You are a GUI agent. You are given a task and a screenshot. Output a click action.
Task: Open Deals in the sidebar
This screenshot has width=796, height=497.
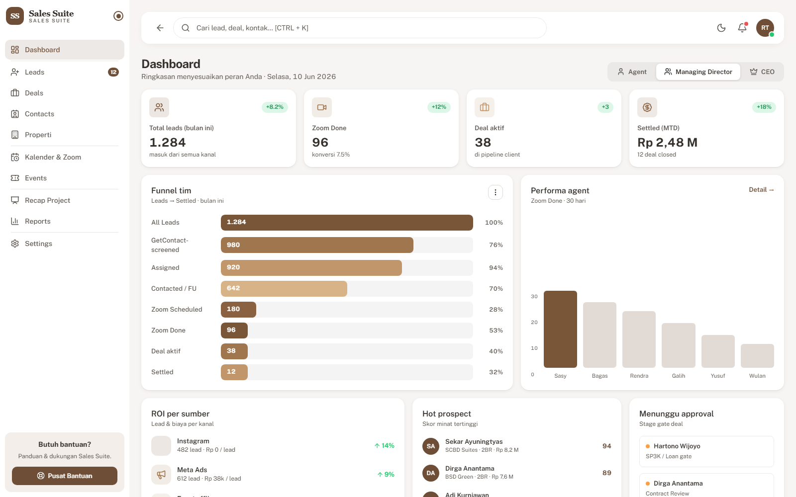pos(65,93)
